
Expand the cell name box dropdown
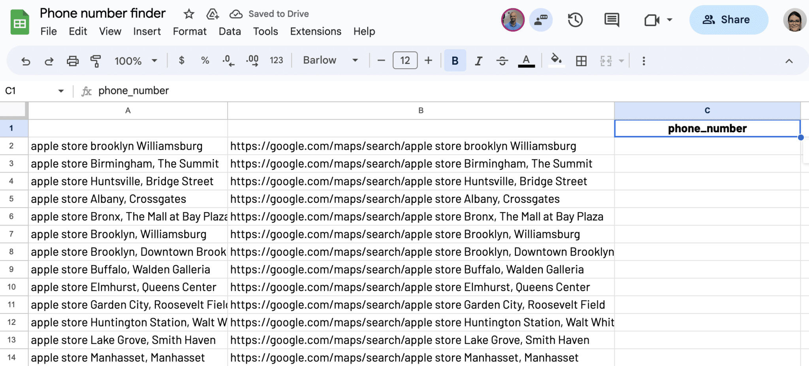click(61, 91)
